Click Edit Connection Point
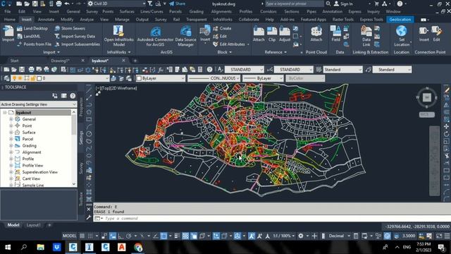Viewport: 451px width, 254px height. pos(437,34)
